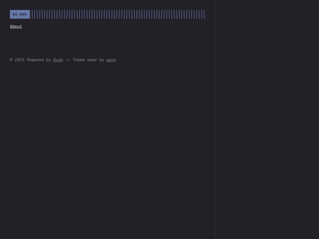Go to panr's profile from footer
319x239 pixels.
click(x=111, y=60)
